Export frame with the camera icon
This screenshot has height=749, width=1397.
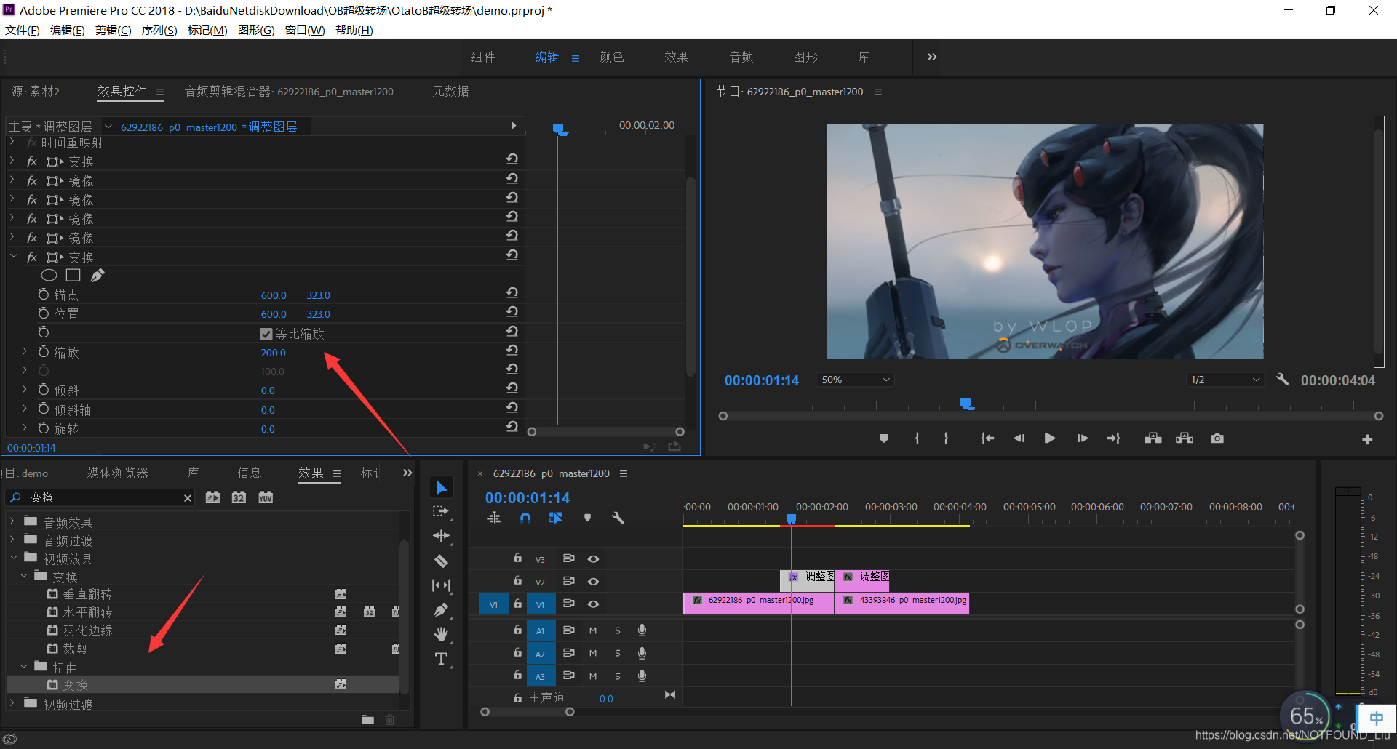1217,438
